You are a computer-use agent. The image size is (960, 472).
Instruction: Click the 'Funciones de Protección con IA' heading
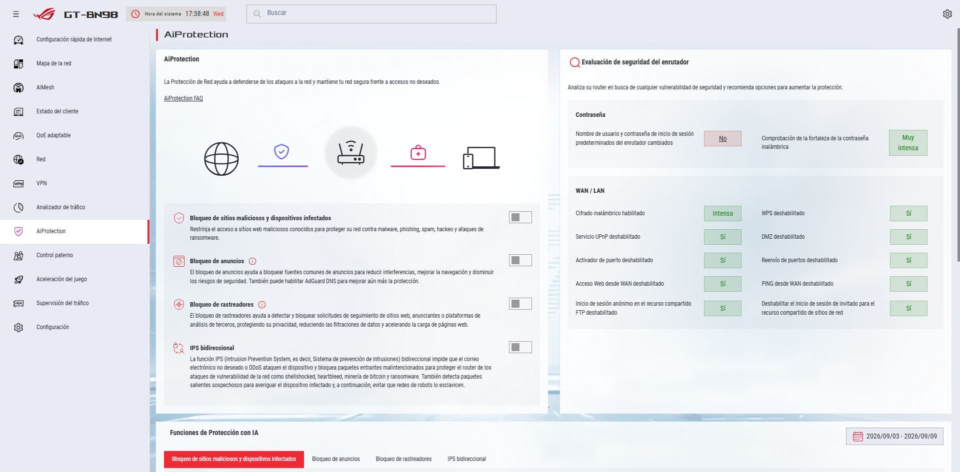tap(214, 433)
